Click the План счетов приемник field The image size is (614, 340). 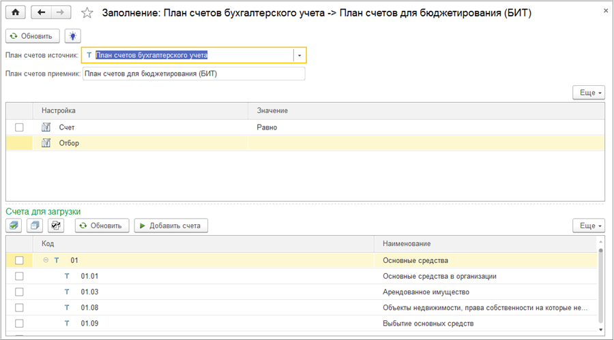[194, 74]
